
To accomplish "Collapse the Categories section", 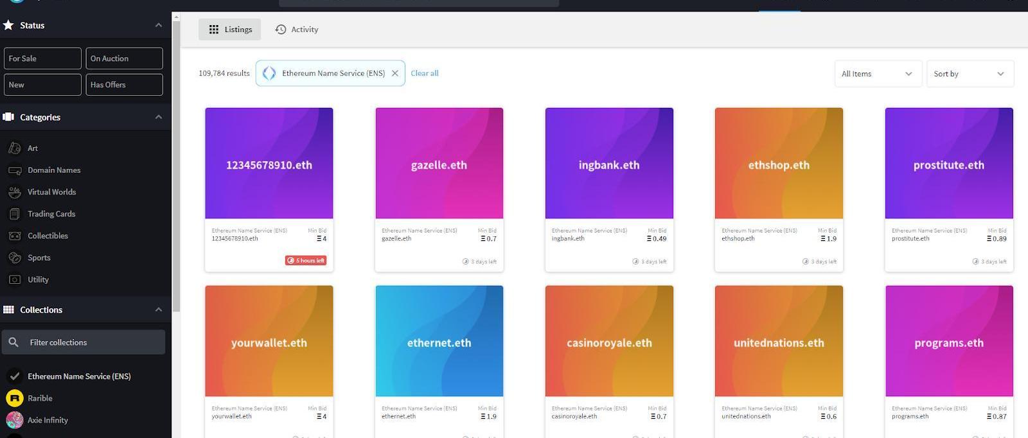I will click(x=158, y=117).
